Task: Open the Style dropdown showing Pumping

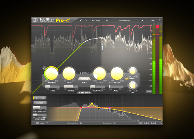Action: coord(84,79)
